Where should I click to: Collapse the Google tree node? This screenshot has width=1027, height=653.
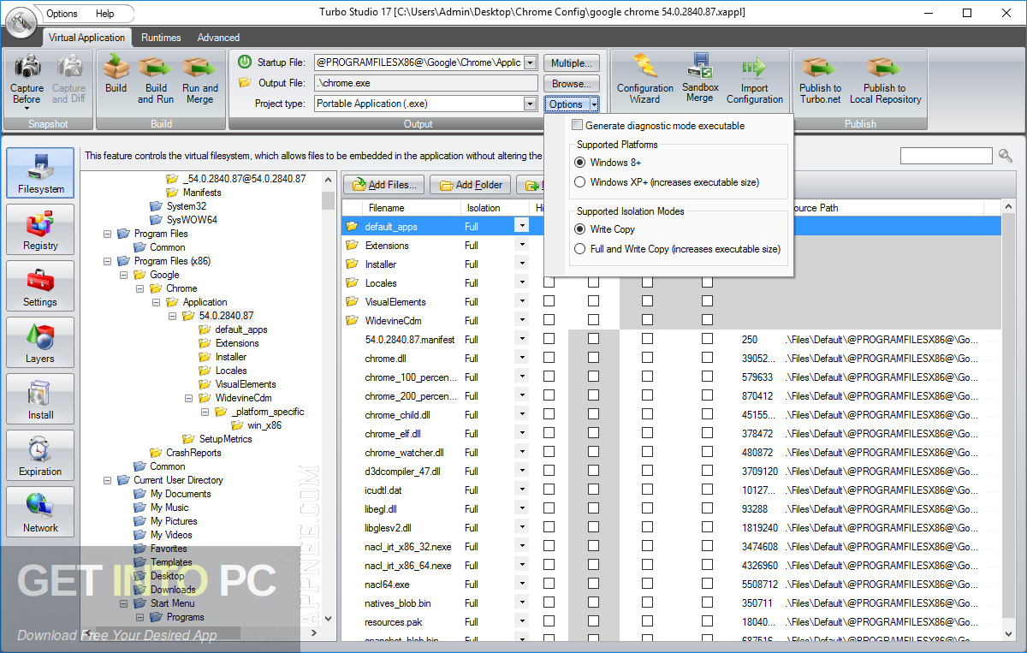[x=123, y=275]
